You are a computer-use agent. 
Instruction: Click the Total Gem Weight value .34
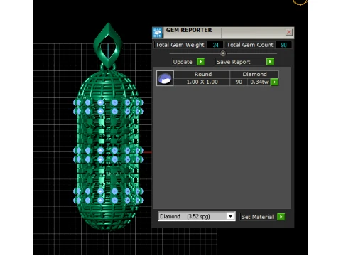215,45
